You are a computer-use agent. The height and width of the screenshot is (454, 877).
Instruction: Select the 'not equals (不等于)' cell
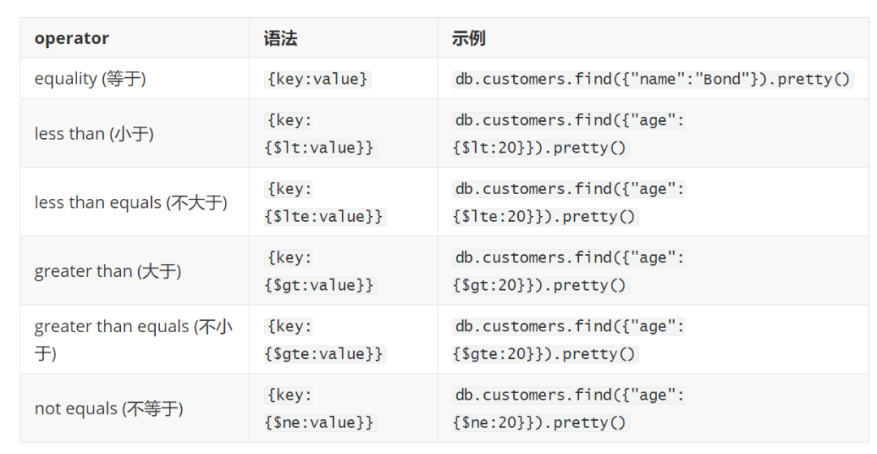click(109, 409)
